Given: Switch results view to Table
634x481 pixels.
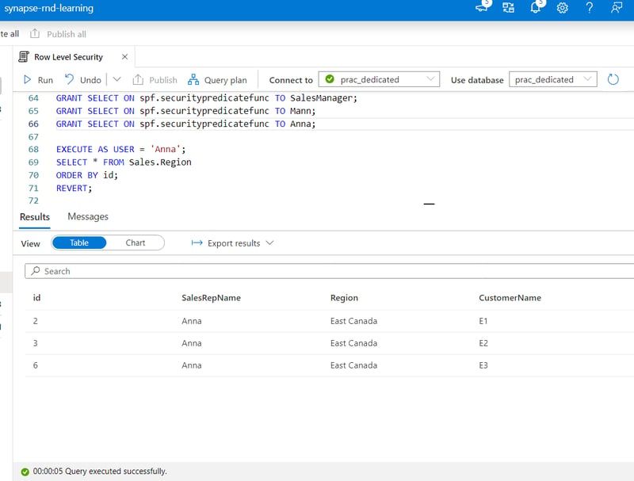Looking at the screenshot, I should tap(79, 243).
